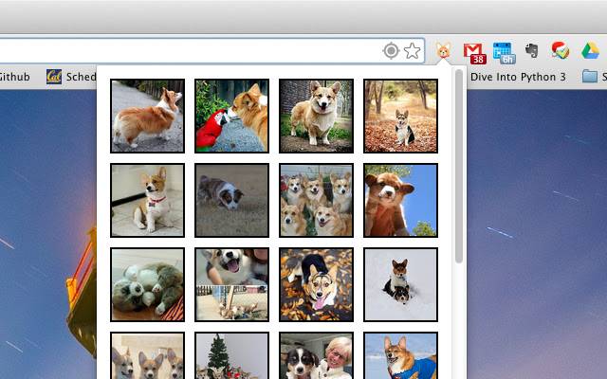Open the Google Drive extension icon
607x379 pixels.
tap(590, 51)
